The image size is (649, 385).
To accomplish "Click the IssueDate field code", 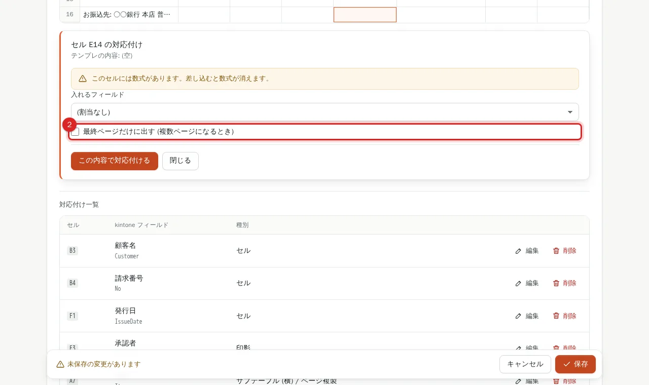I will tap(128, 322).
